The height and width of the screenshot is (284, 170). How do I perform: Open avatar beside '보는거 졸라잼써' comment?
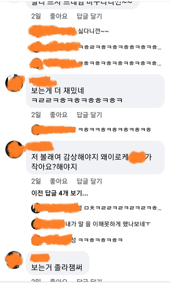14,260
